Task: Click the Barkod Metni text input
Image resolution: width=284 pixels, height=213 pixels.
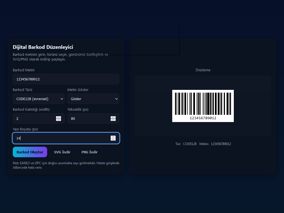Action: 66,79
